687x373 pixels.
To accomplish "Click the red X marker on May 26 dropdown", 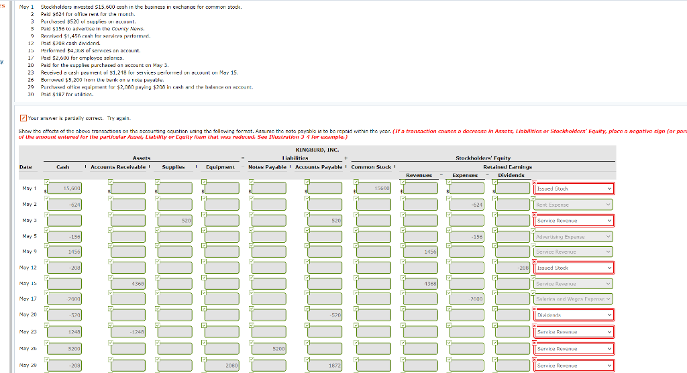I will pyautogui.click(x=535, y=343).
